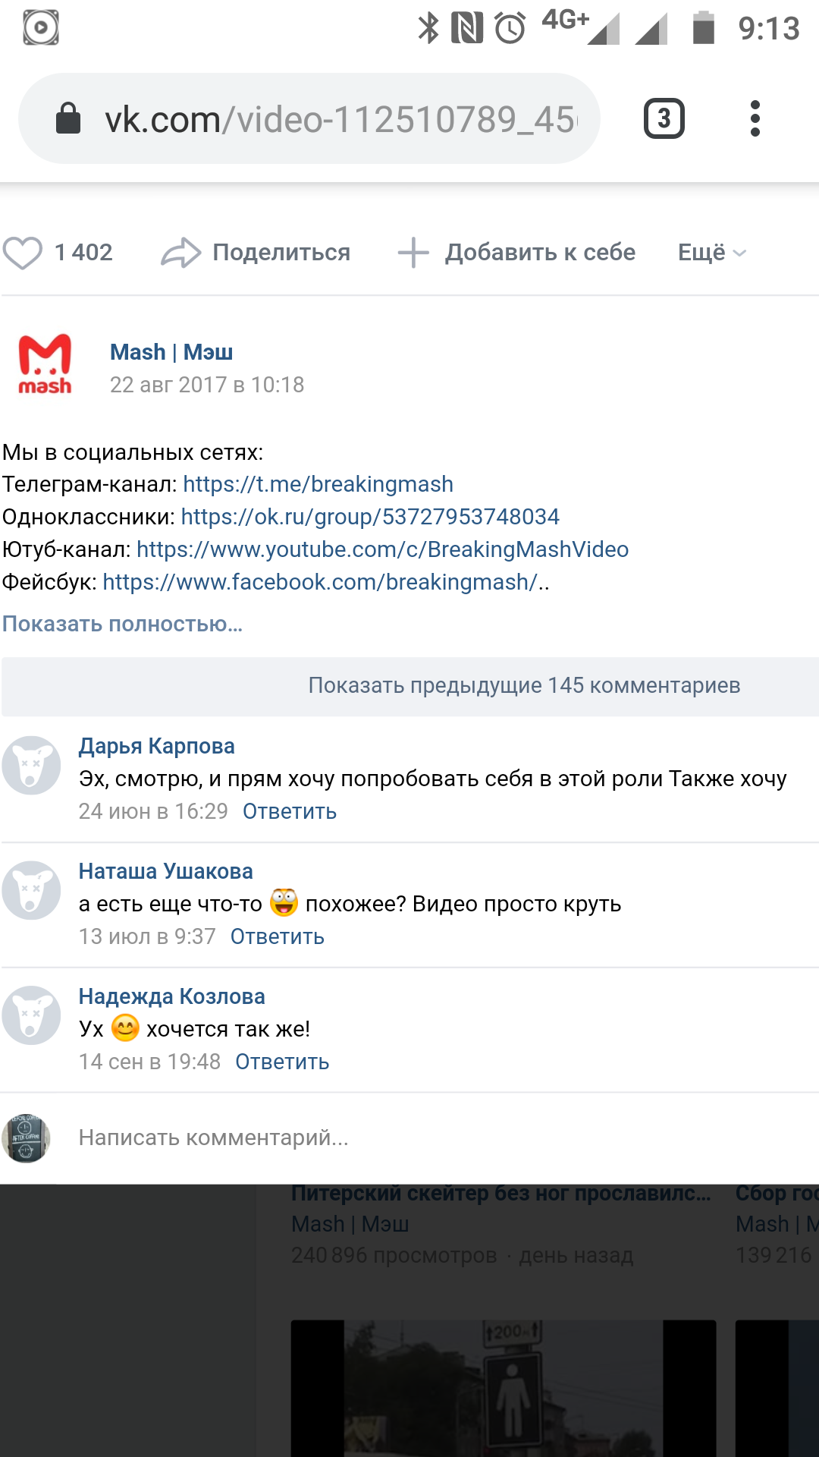Image resolution: width=819 pixels, height=1457 pixels.
Task: Open the tab switcher showing 3 tabs
Action: [x=664, y=119]
